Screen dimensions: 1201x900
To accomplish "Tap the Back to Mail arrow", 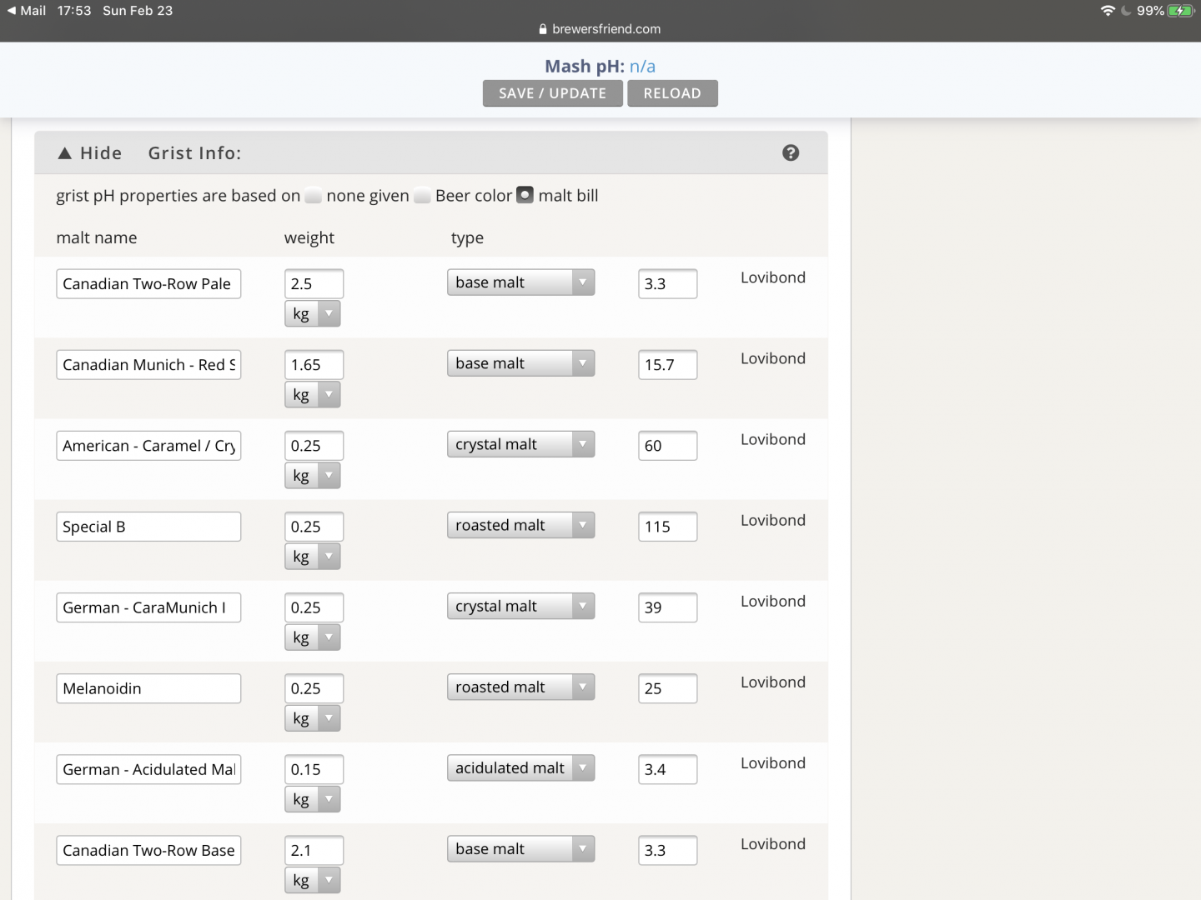I will (12, 11).
